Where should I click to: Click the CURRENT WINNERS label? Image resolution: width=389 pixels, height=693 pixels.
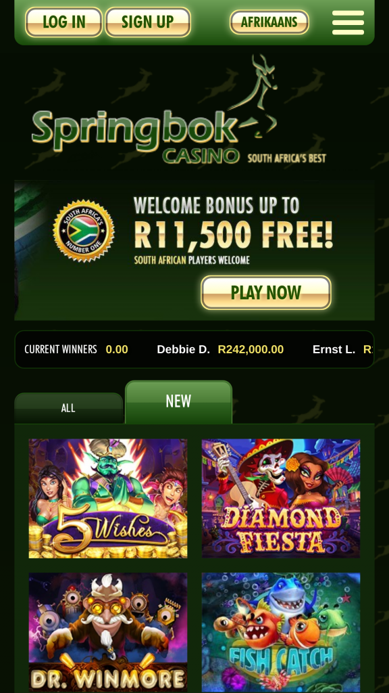point(61,350)
